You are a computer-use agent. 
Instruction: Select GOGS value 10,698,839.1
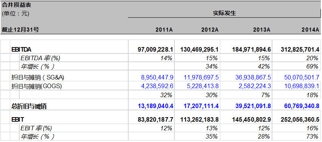[302, 86]
